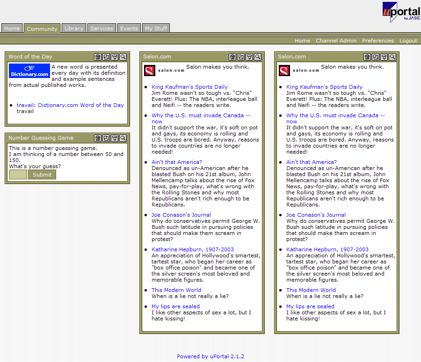Click the 'Powered by uPortal 2.1.2' footer link
This screenshot has width=421, height=362.
point(210,356)
